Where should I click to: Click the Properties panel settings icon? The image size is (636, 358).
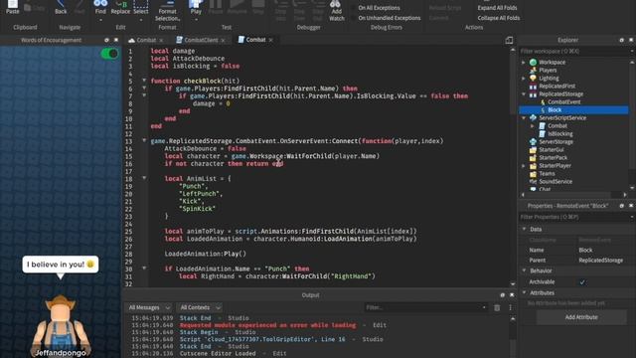click(621, 206)
